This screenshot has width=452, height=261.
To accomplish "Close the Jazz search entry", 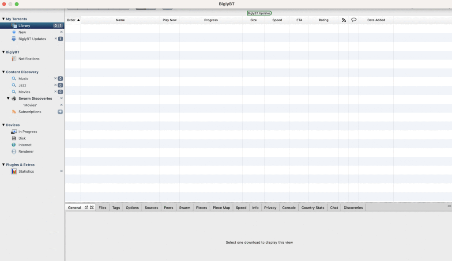I will 55,85.
